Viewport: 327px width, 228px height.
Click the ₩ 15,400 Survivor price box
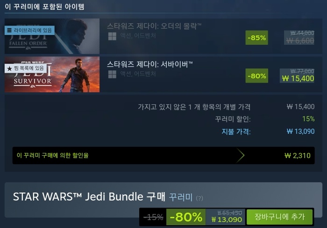click(297, 76)
